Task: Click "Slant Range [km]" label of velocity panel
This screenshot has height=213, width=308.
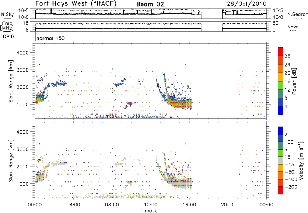Action: pyautogui.click(x=11, y=161)
